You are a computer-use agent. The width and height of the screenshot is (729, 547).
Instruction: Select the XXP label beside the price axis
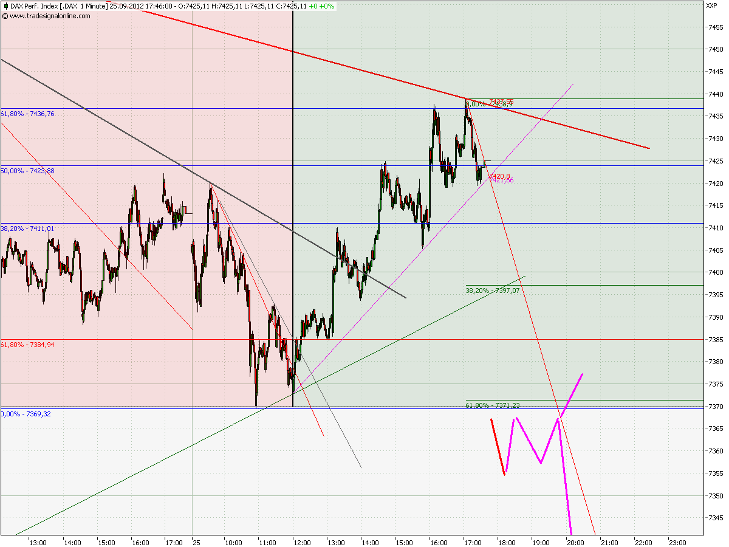[713, 5]
